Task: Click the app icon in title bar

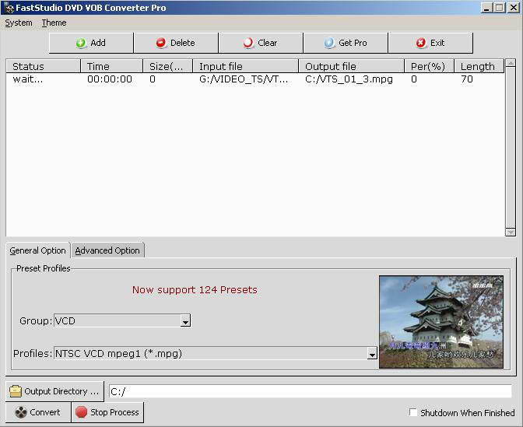Action: tap(8, 7)
